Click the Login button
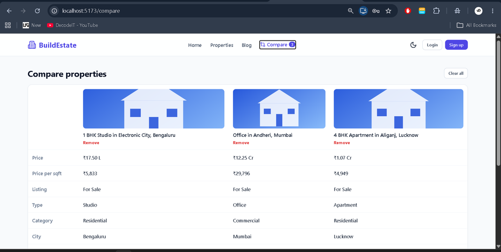This screenshot has width=501, height=252. [x=432, y=45]
